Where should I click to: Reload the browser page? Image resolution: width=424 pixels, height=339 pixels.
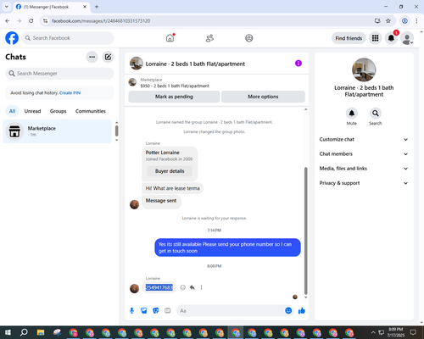[31, 21]
